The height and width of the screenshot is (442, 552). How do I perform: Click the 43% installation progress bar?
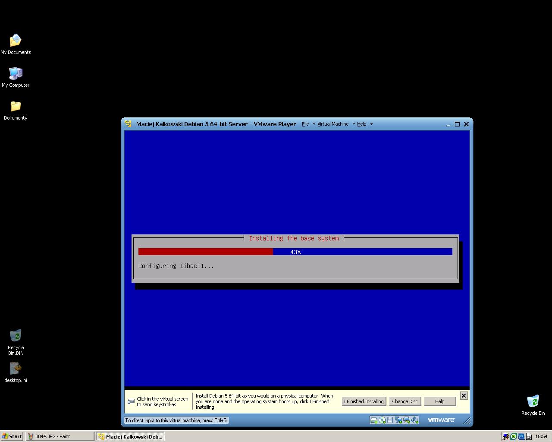[295, 252]
